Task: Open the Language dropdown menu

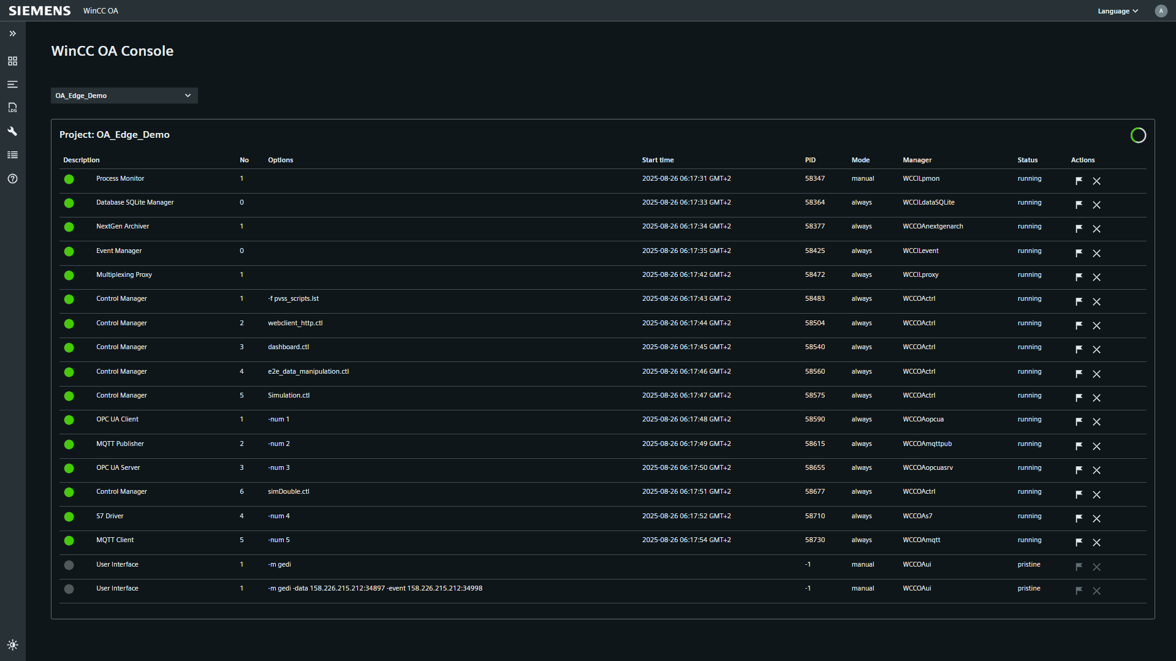Action: tap(1117, 11)
